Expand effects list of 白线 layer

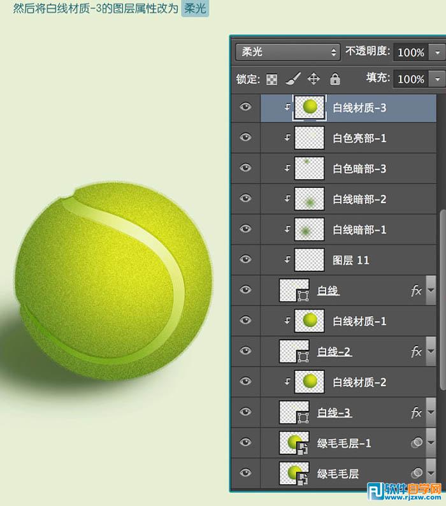(x=431, y=290)
